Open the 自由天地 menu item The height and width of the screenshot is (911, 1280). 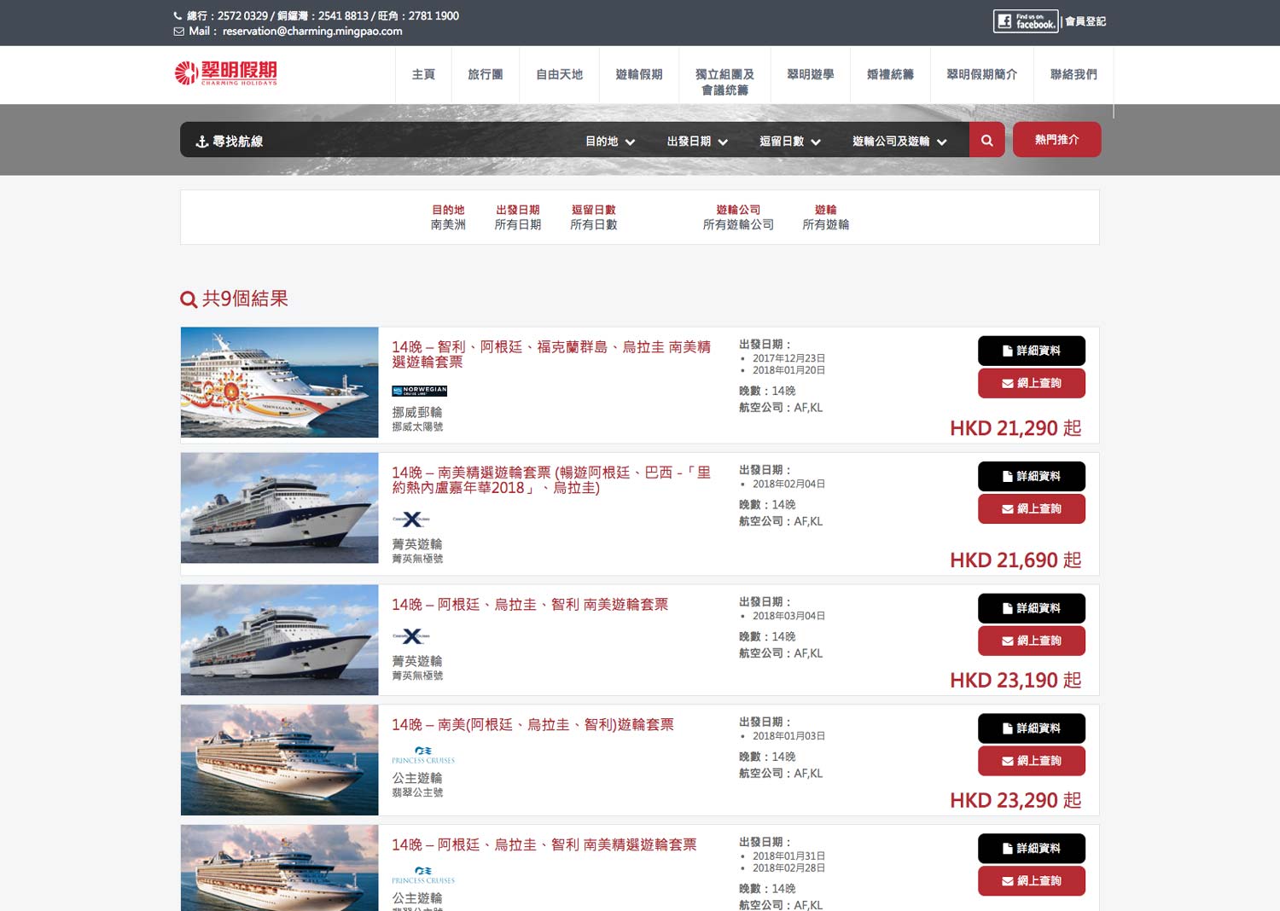[x=559, y=75]
